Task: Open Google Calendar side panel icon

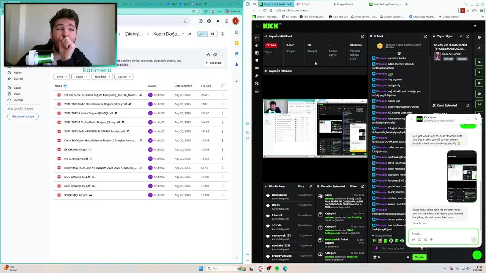Action: click(x=237, y=33)
